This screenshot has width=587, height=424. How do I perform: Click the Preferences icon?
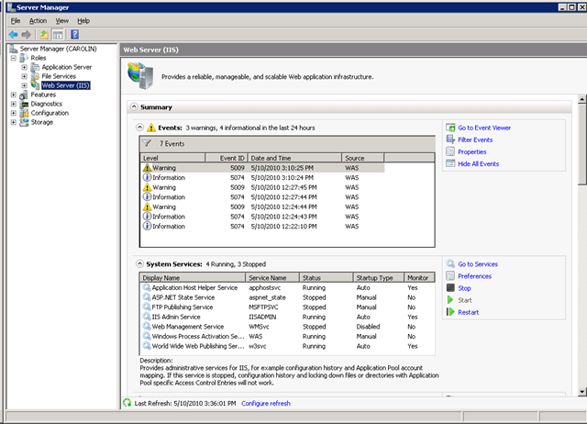[x=450, y=276]
